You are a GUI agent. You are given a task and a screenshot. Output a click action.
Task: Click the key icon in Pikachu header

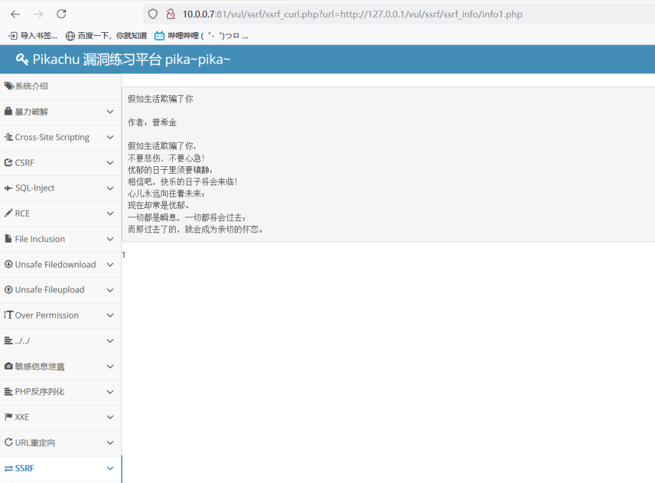pyautogui.click(x=22, y=59)
